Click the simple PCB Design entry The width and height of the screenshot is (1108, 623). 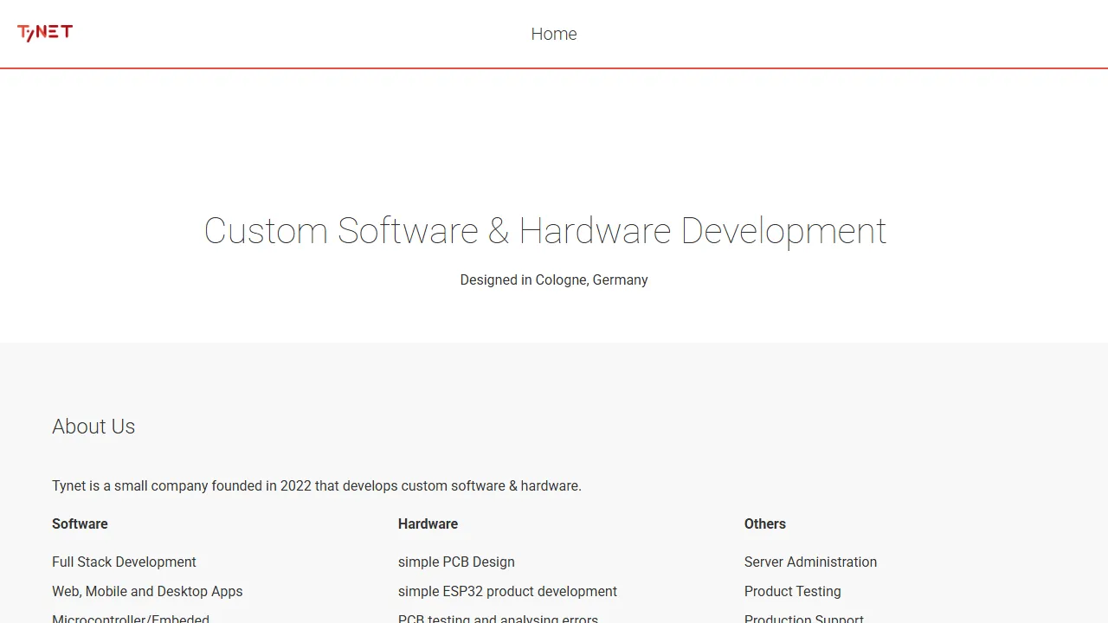point(456,562)
